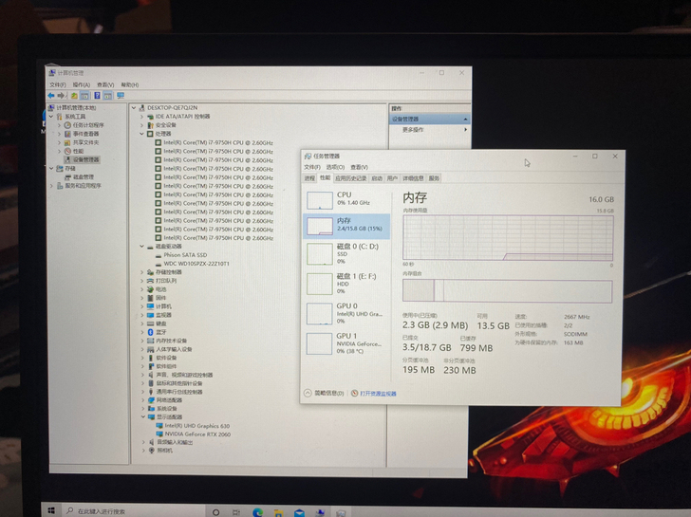This screenshot has height=517, width=691.
Task: Switch to 详细信息 tab in Task Manager
Action: pos(413,178)
